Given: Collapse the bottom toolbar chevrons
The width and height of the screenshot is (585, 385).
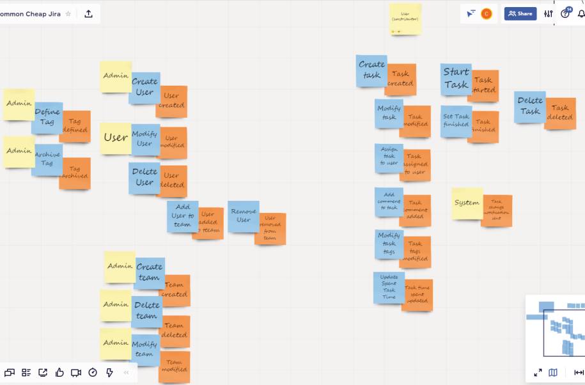Looking at the screenshot, I should [x=126, y=372].
